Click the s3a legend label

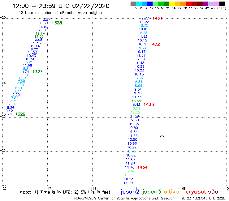[213, 192]
